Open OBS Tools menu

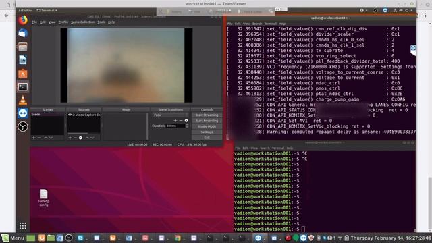(101, 22)
